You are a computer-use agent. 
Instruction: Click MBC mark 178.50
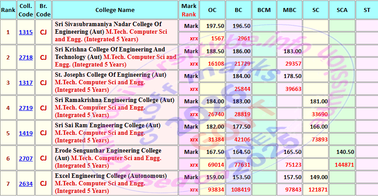[x=293, y=76]
